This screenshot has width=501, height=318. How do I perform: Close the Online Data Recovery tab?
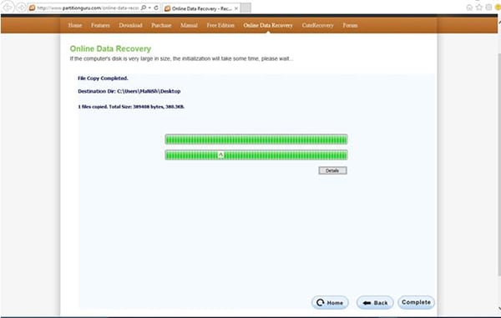click(236, 8)
